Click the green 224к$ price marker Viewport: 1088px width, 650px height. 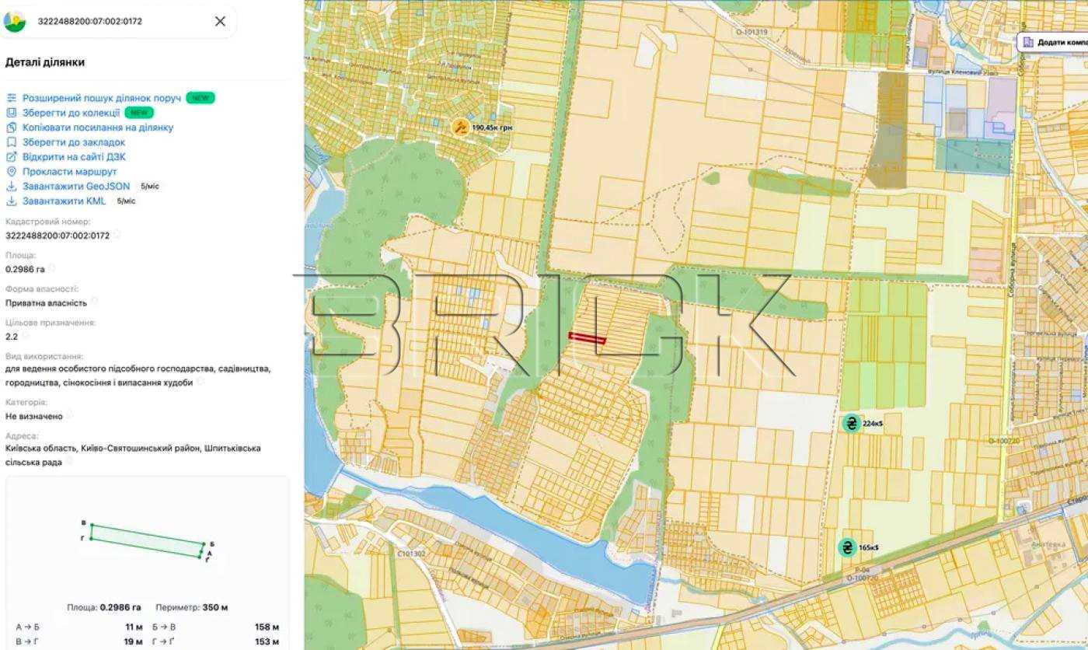[x=851, y=424]
